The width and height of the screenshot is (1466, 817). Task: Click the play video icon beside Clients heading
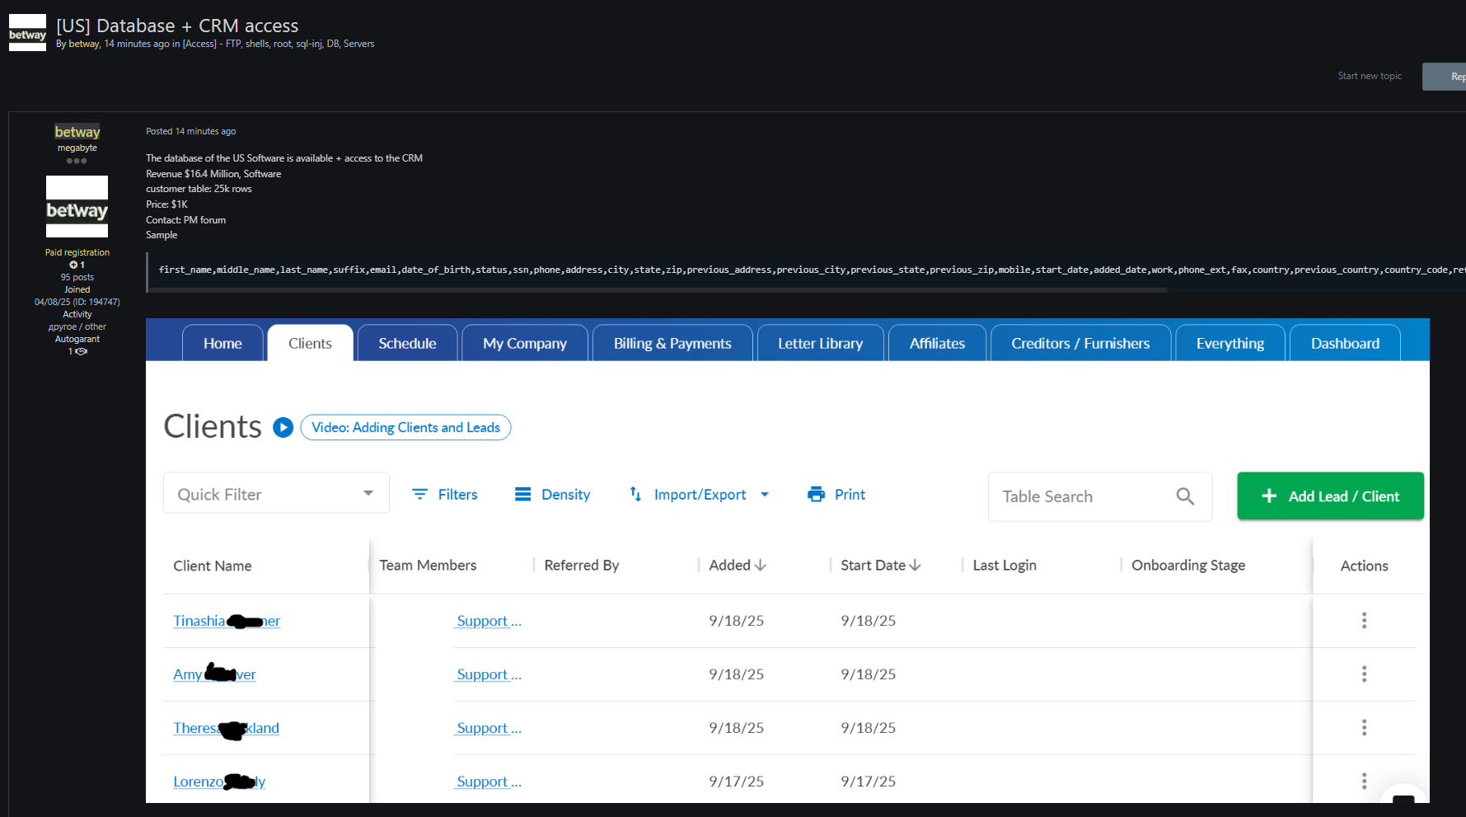(x=283, y=427)
